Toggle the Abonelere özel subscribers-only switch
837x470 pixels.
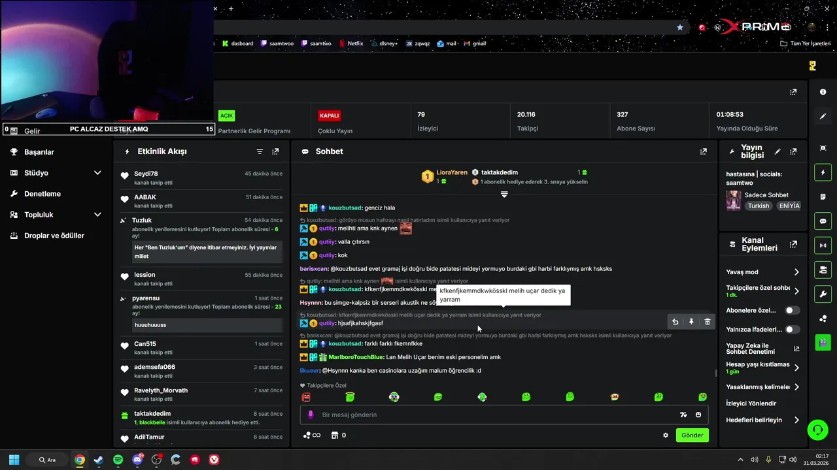click(x=793, y=311)
